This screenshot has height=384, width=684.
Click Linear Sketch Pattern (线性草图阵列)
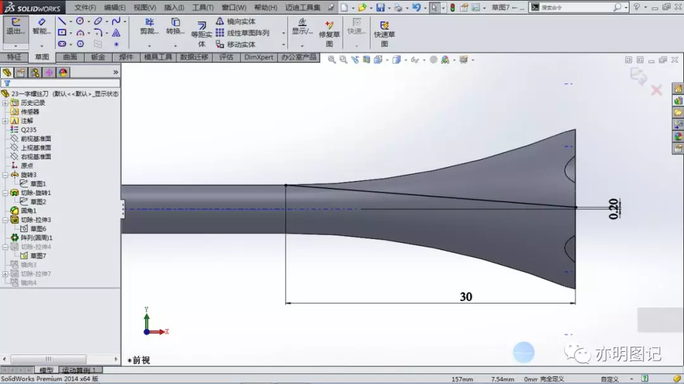click(243, 33)
